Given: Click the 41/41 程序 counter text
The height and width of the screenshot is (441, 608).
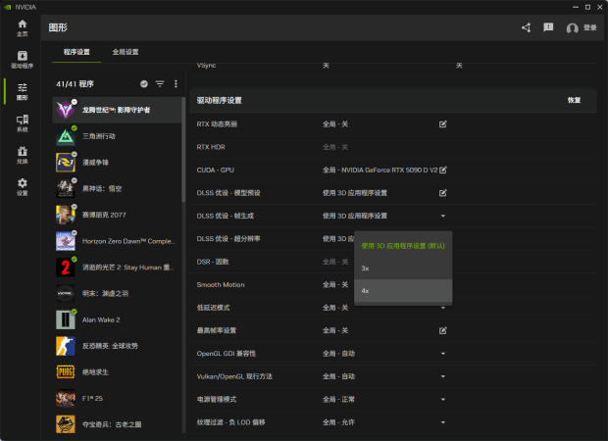Looking at the screenshot, I should point(75,83).
